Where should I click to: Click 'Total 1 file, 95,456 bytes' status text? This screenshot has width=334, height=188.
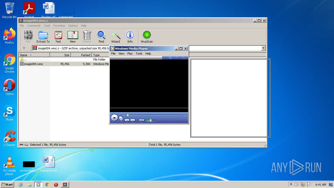pyautogui.click(x=165, y=145)
